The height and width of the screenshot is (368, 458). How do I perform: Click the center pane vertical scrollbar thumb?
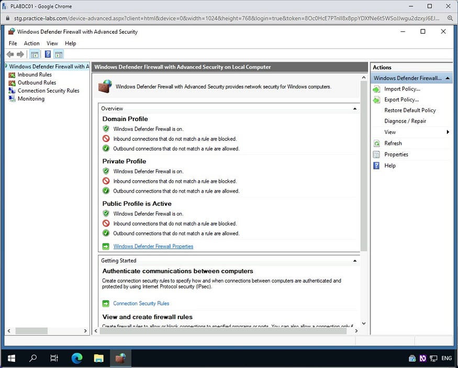(364, 166)
